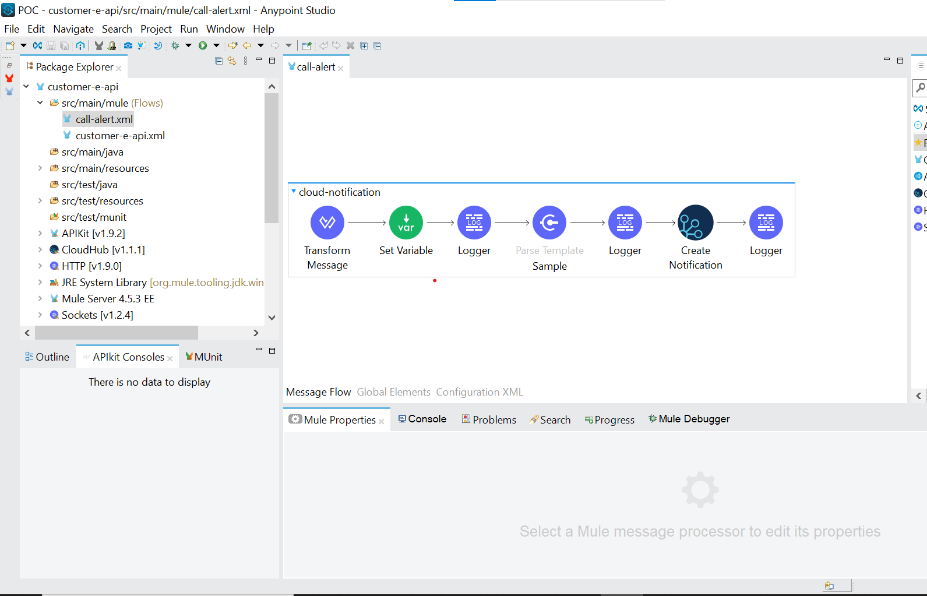Click the camera snapshot toolbar icon
This screenshot has width=927, height=596.
click(x=128, y=45)
